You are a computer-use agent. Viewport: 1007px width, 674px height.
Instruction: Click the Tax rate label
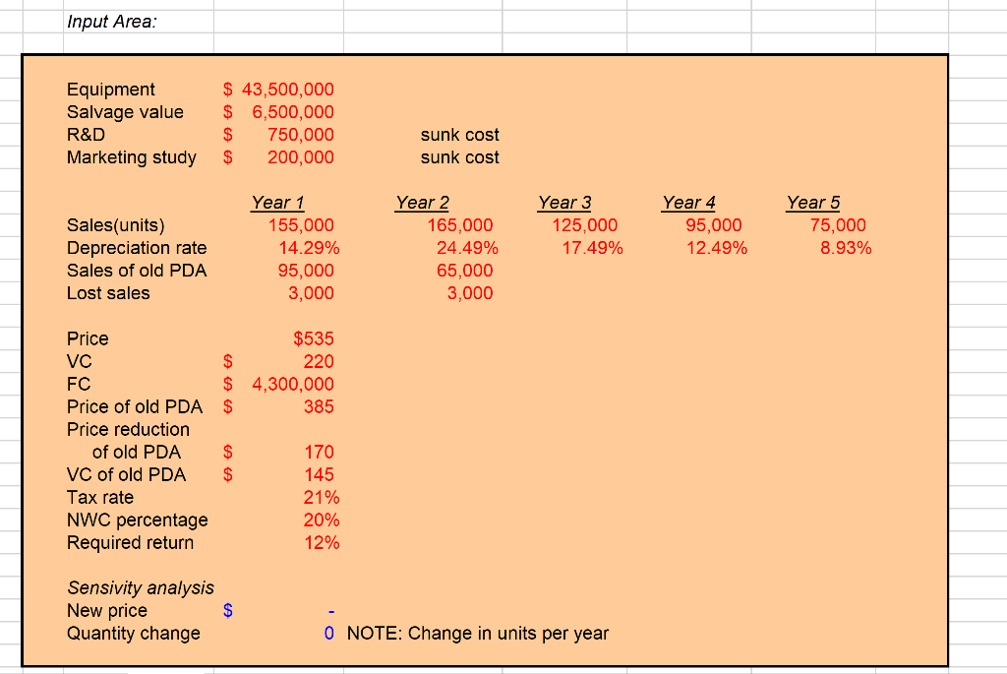(100, 497)
